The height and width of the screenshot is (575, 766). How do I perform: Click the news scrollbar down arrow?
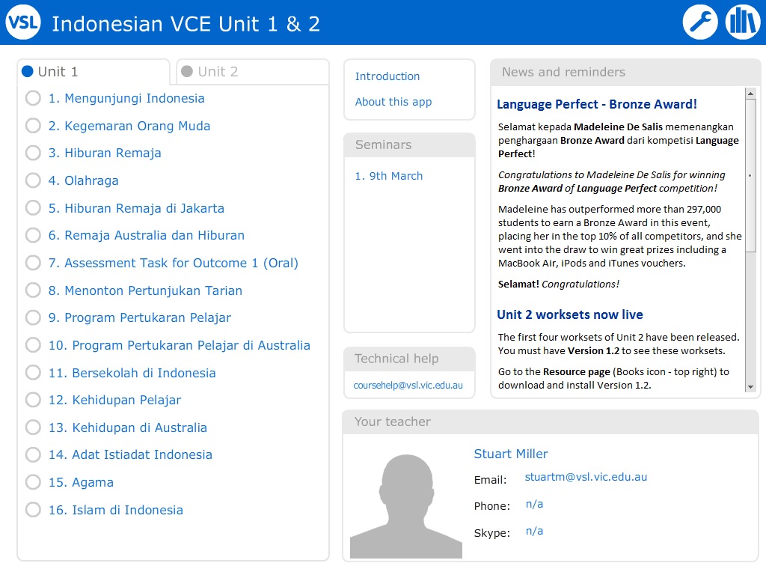coord(751,387)
